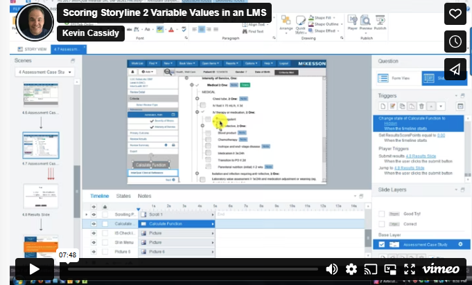Switch to the States tab

[123, 196]
